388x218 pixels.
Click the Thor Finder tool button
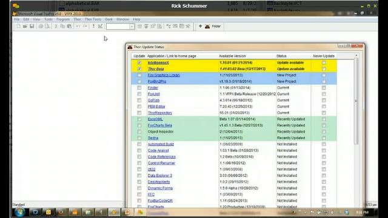coord(213,26)
